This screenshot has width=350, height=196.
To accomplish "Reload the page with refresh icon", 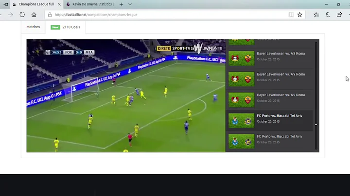I will coord(22,15).
